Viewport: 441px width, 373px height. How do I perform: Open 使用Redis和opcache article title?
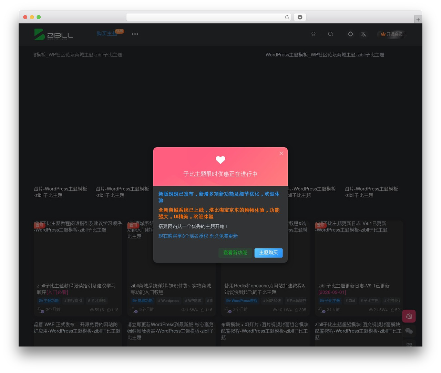click(x=265, y=289)
